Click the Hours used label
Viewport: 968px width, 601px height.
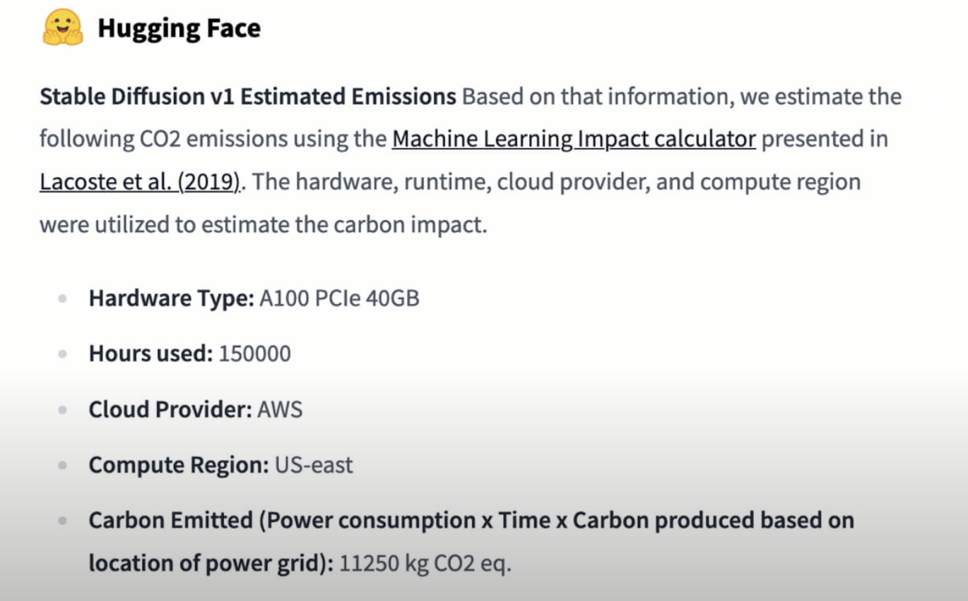pos(150,353)
